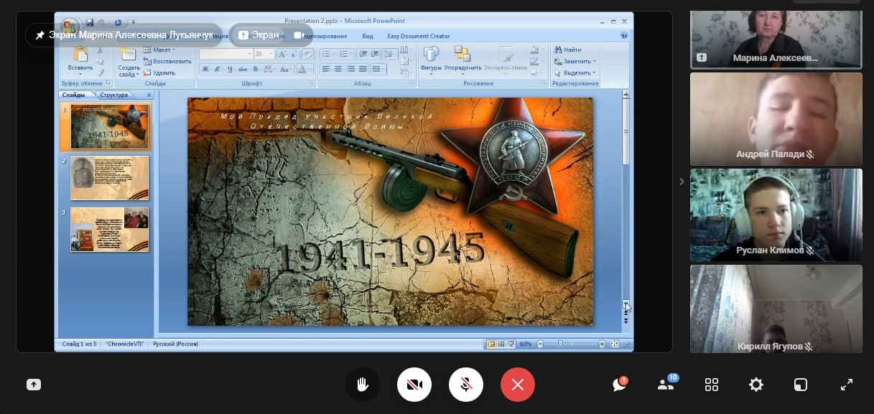Toggle underline formatting (Ч)
Viewport: 874px width, 414px height.
click(230, 70)
